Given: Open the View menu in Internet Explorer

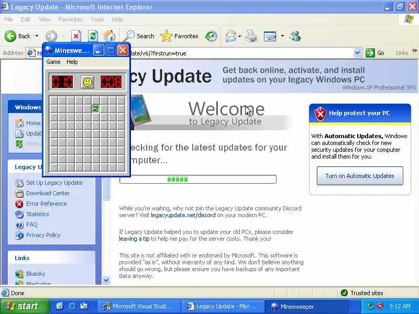Looking at the screenshot, I should click(45, 19).
